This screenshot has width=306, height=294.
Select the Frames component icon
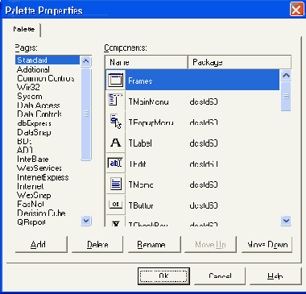(x=116, y=80)
